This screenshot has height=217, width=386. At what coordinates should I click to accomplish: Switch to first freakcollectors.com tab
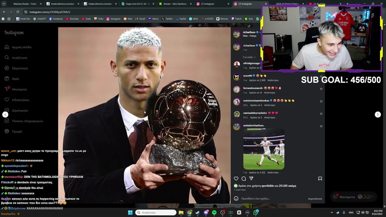[x=63, y=4]
